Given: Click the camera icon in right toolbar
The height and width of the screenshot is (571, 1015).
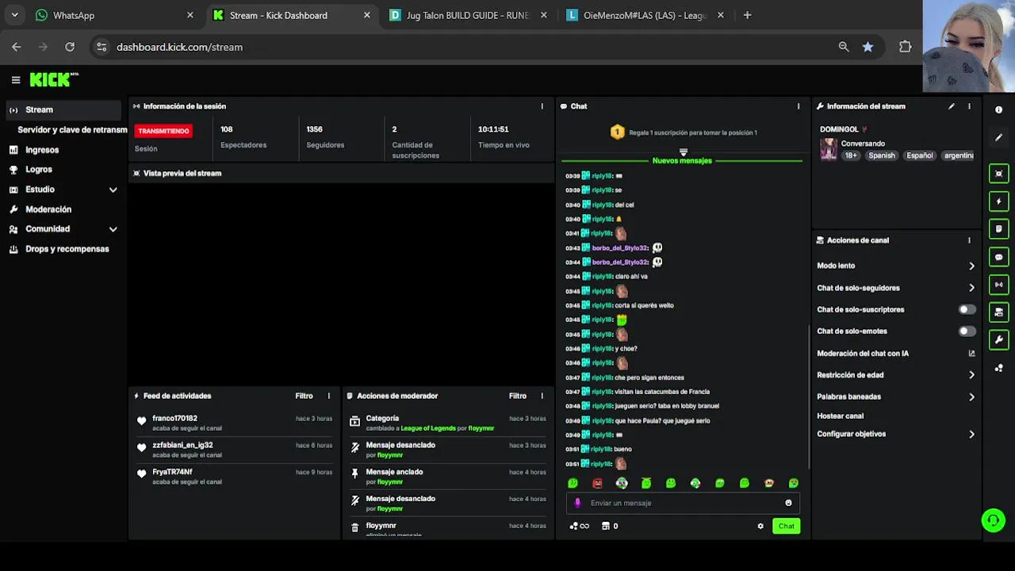Looking at the screenshot, I should click(999, 312).
